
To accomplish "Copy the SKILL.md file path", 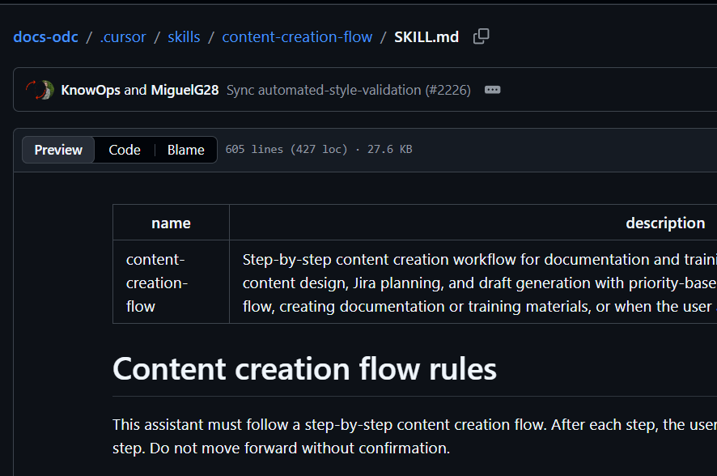I will pos(482,36).
